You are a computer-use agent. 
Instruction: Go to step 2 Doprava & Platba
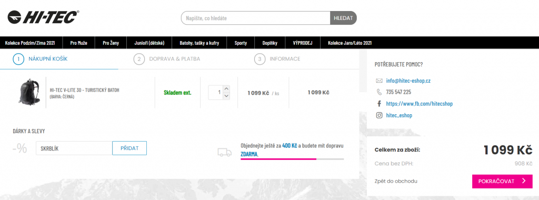click(167, 59)
